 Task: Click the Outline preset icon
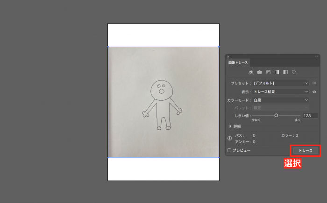[294, 72]
